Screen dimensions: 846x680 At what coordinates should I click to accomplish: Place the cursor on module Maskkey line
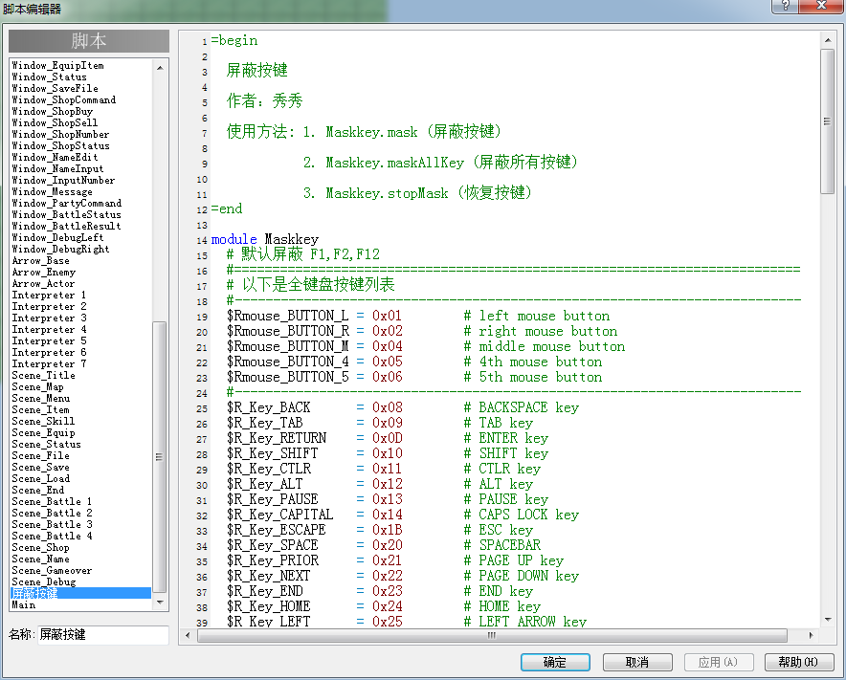pos(265,239)
